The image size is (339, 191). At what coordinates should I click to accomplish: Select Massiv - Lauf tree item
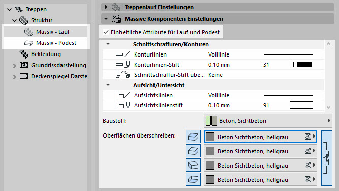(46, 32)
